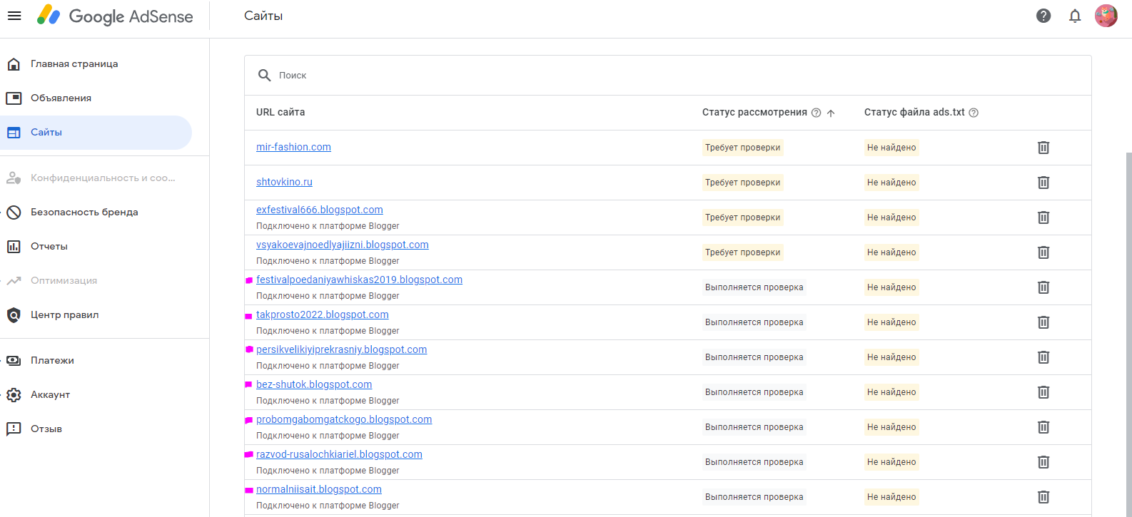This screenshot has height=517, width=1132.
Task: Click the home icon in sidebar
Action: (x=14, y=64)
